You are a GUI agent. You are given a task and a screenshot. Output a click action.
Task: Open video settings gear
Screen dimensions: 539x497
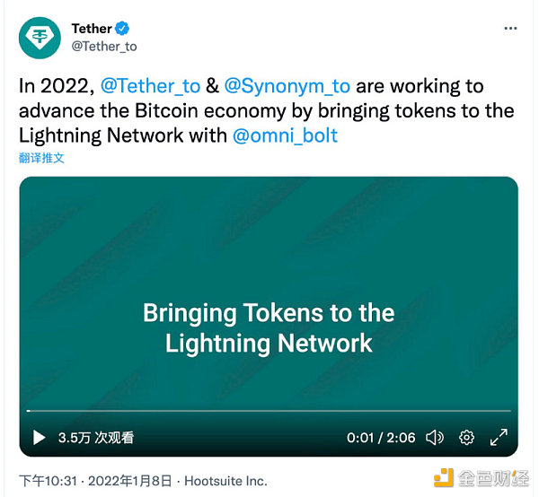click(x=466, y=438)
